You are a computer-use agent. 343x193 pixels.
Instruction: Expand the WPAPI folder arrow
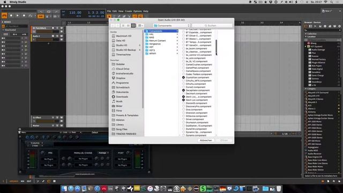pyautogui.click(x=177, y=54)
